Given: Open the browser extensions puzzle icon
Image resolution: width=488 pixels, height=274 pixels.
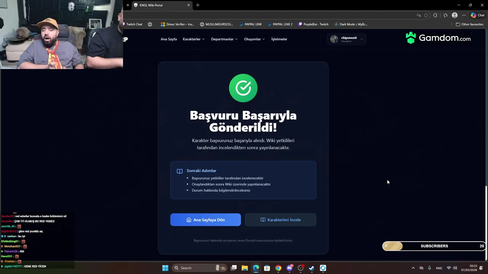Looking at the screenshot, I should (435, 15).
